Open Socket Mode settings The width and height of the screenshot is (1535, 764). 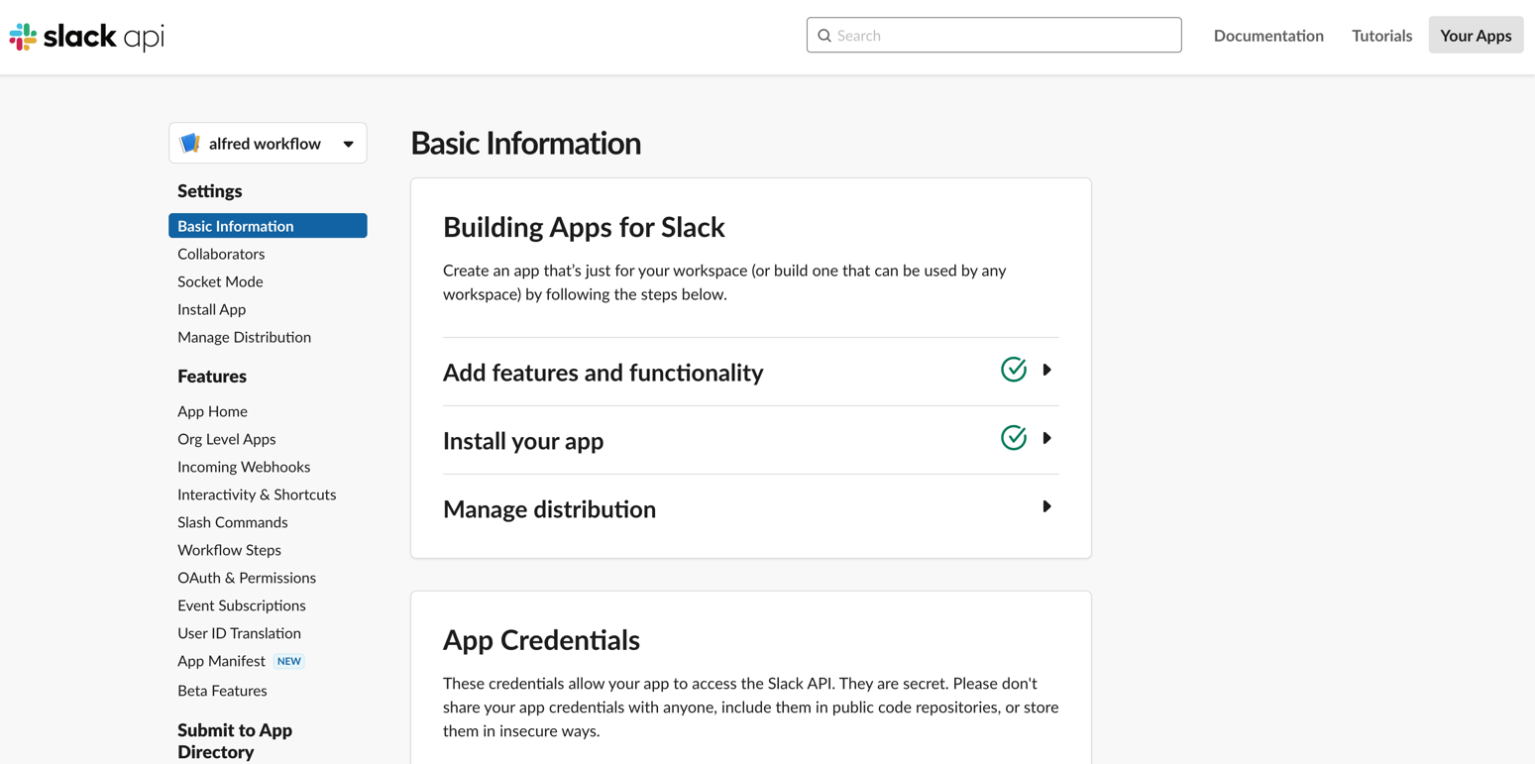[x=220, y=281]
